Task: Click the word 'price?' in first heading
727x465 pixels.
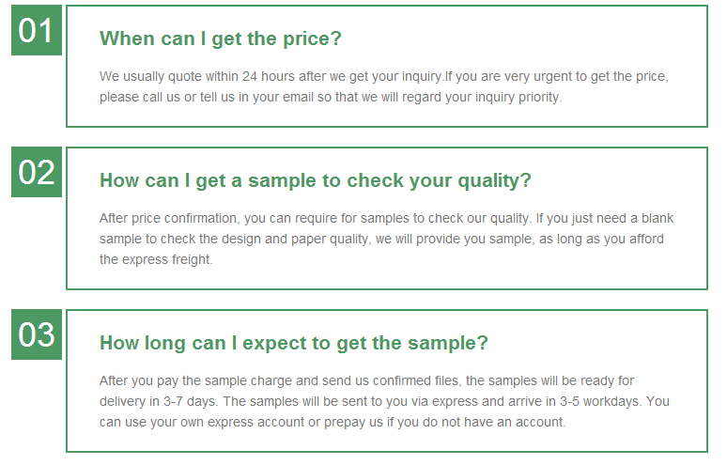Action: [312, 39]
